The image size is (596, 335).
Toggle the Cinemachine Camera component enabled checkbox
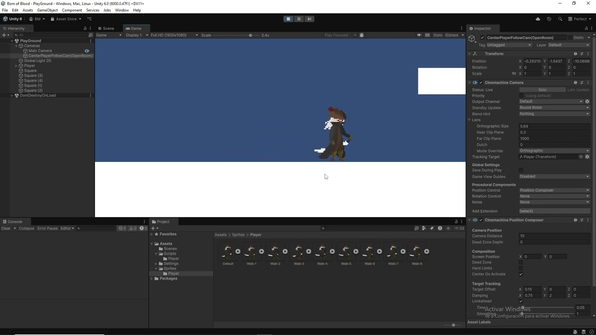coord(481,82)
